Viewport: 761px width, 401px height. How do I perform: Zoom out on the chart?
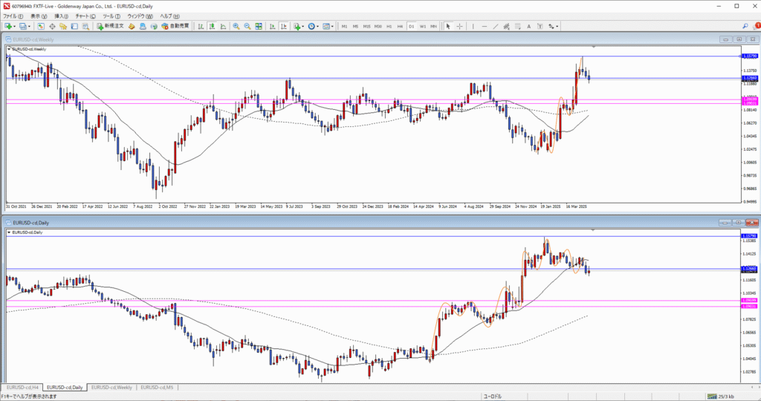pos(247,26)
